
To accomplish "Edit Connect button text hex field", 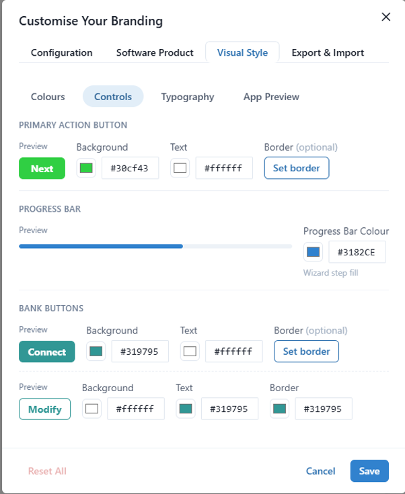I will coord(233,352).
